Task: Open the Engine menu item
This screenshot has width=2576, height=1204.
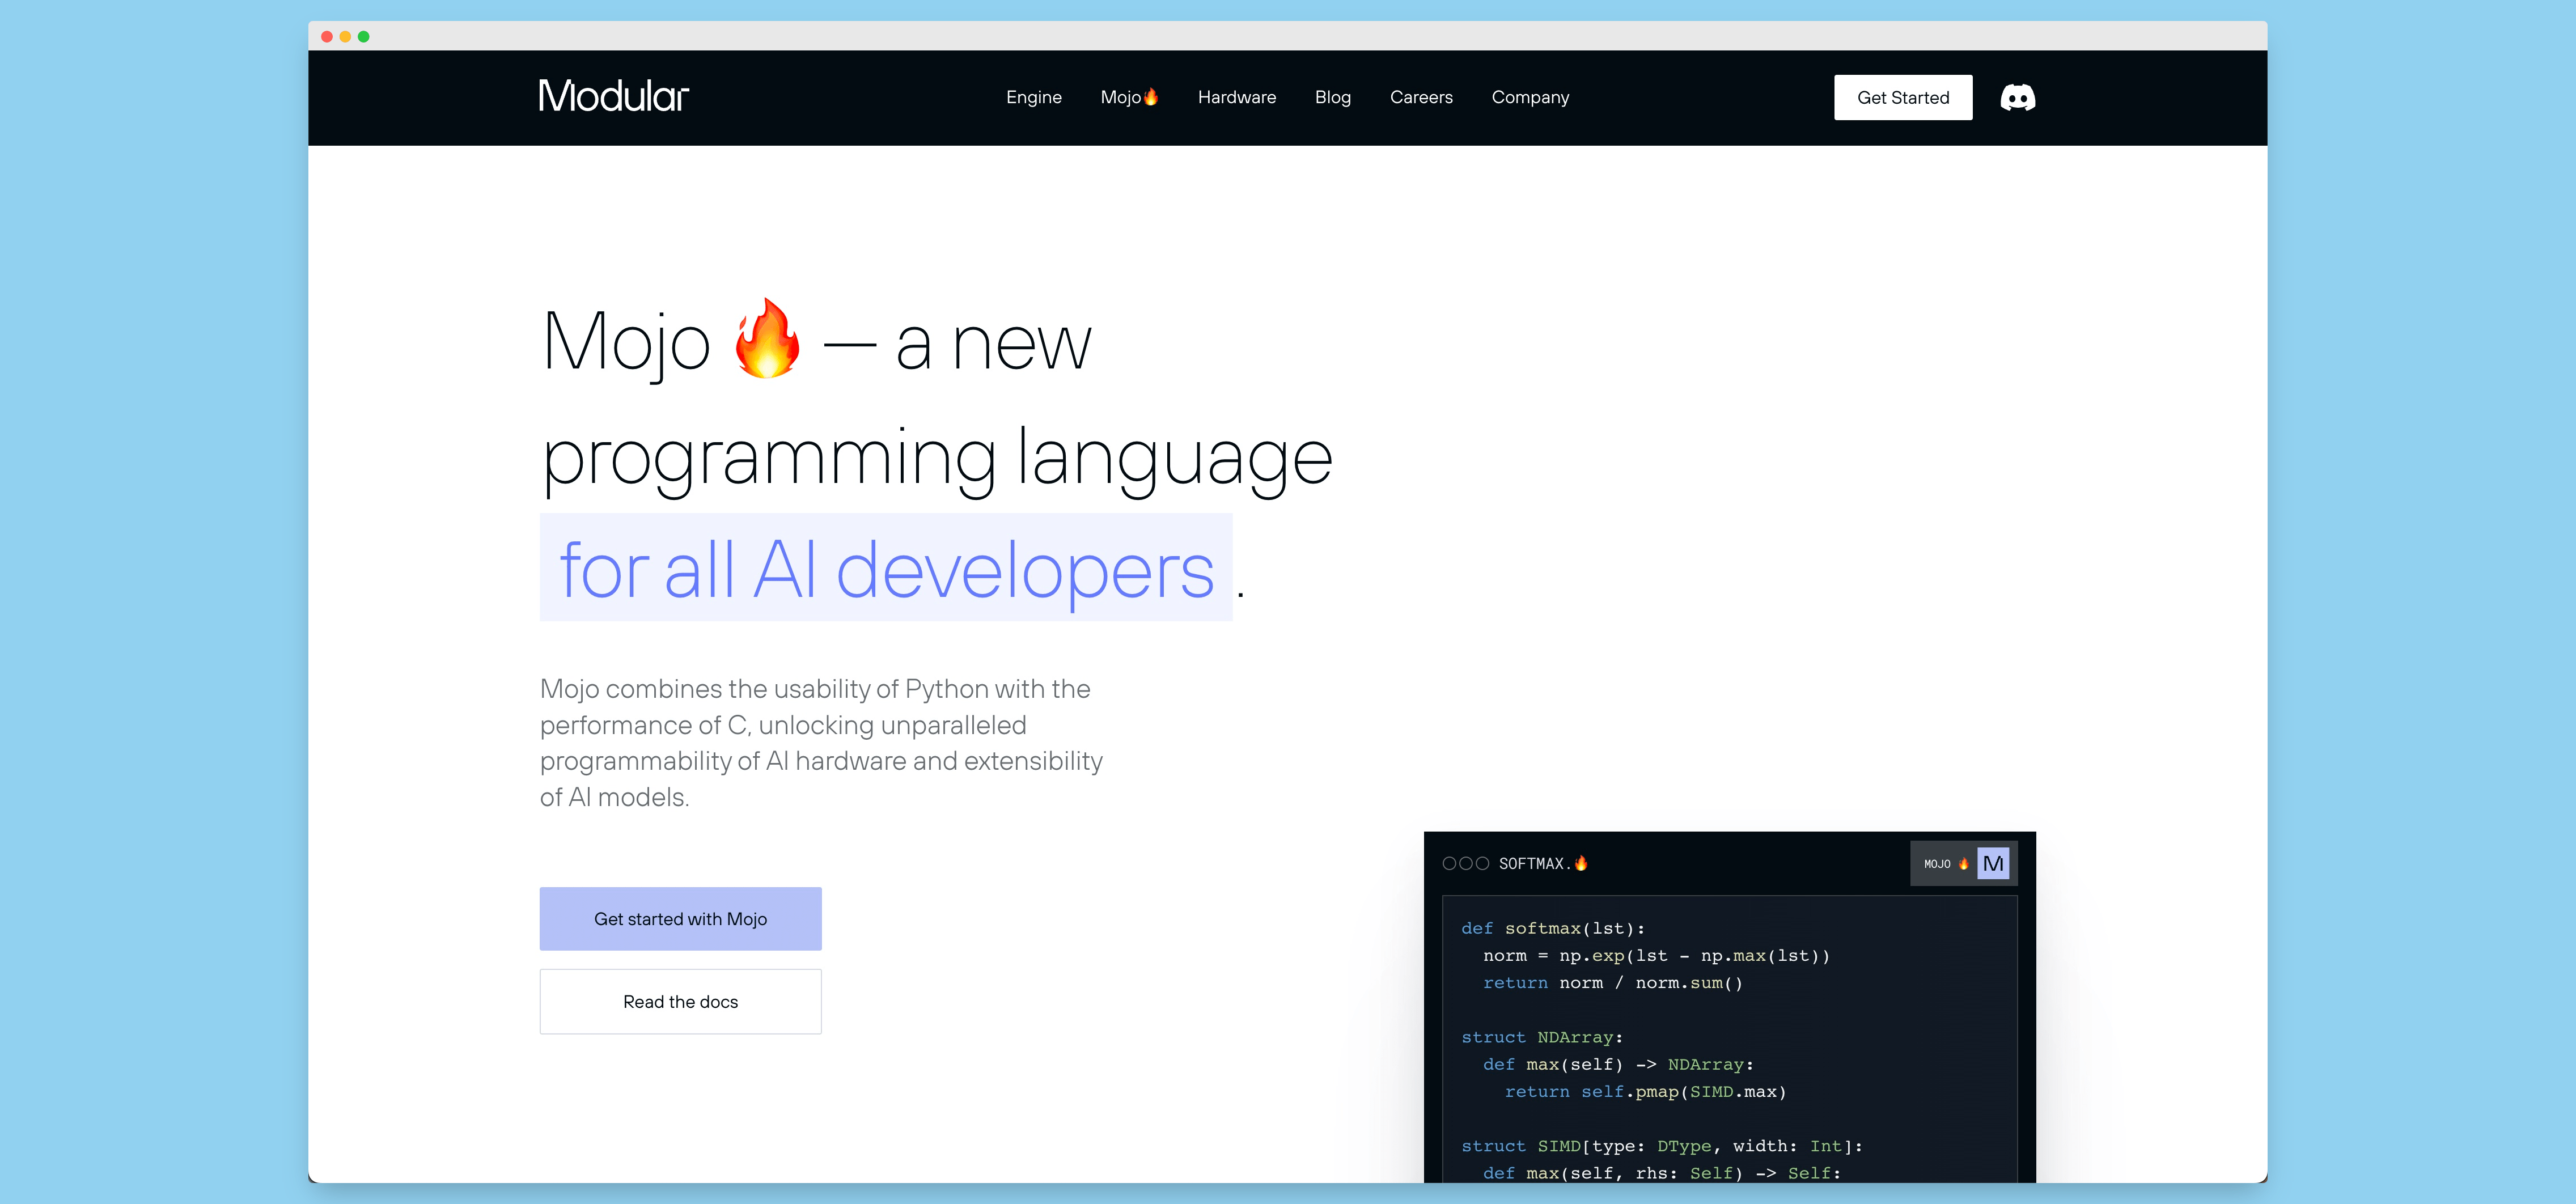Action: pos(1033,97)
